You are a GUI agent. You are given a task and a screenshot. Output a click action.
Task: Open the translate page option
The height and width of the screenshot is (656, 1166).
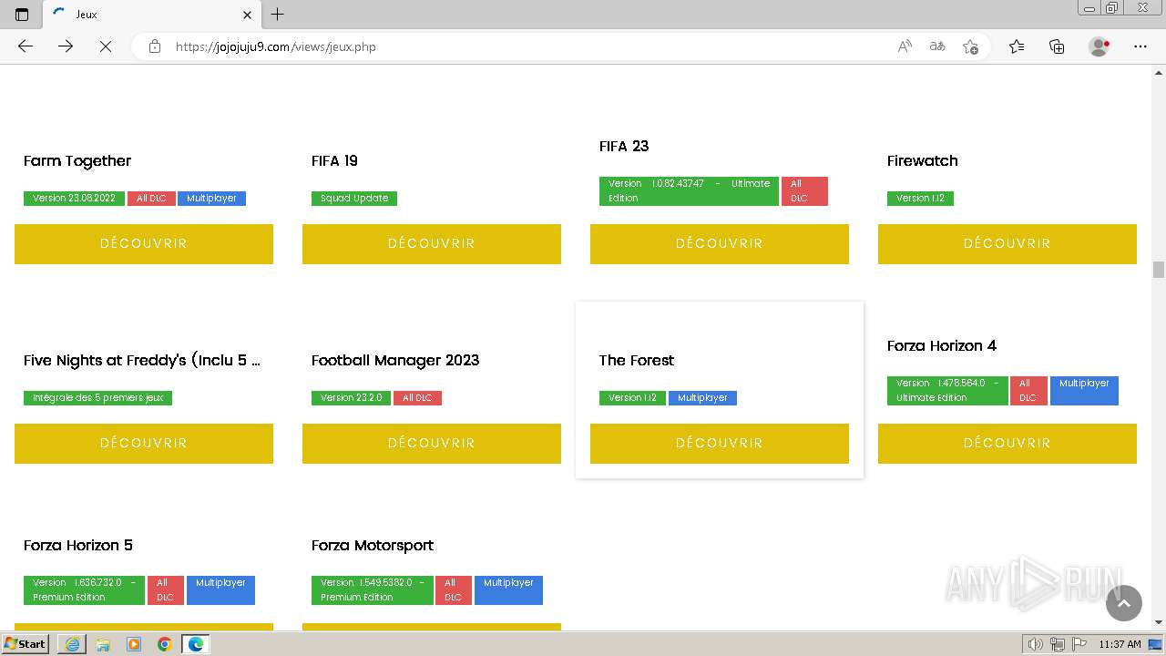[937, 46]
